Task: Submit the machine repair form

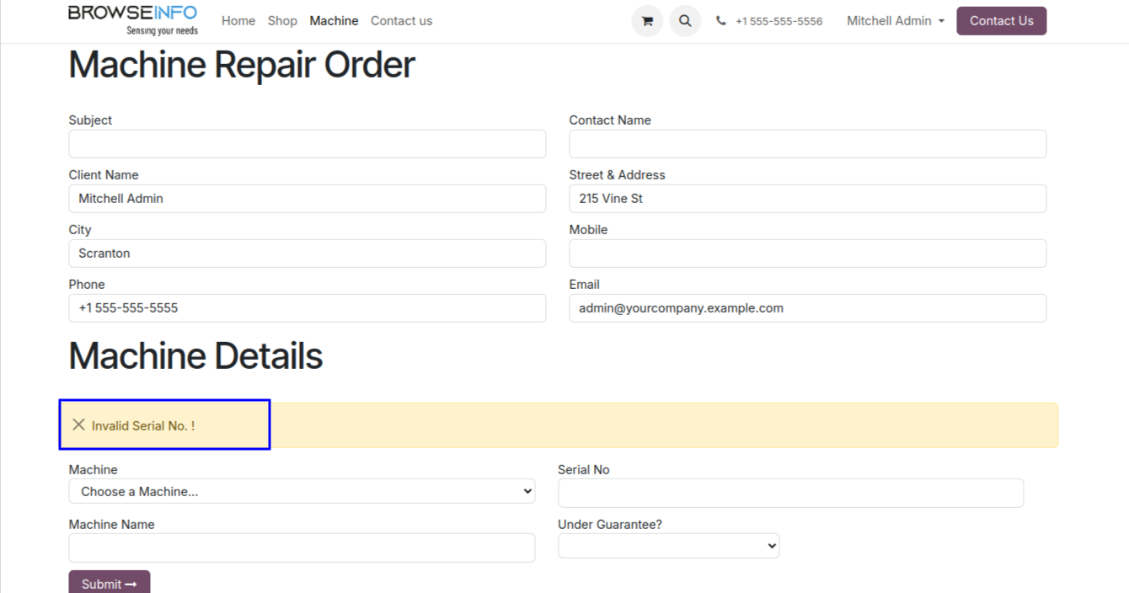Action: click(x=110, y=583)
